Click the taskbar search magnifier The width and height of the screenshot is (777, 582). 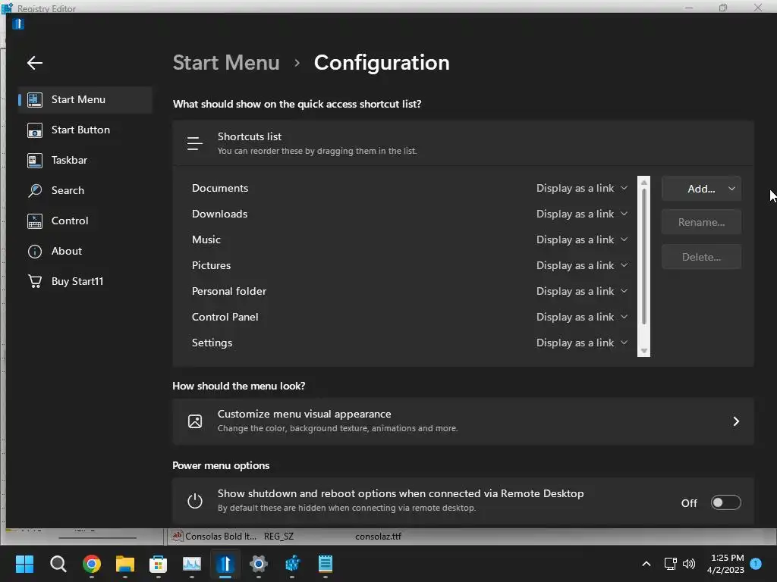[58, 564]
